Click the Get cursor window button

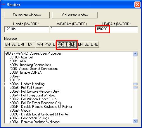75,15
